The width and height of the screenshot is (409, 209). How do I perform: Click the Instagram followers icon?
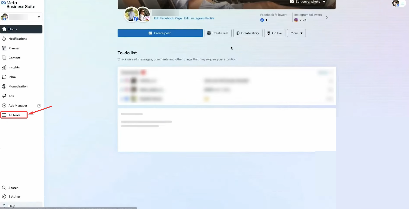pos(296,20)
